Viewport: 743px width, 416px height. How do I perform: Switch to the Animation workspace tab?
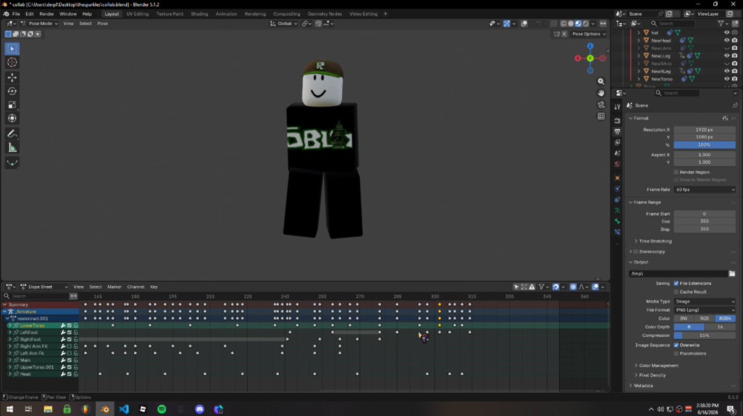[x=226, y=14]
